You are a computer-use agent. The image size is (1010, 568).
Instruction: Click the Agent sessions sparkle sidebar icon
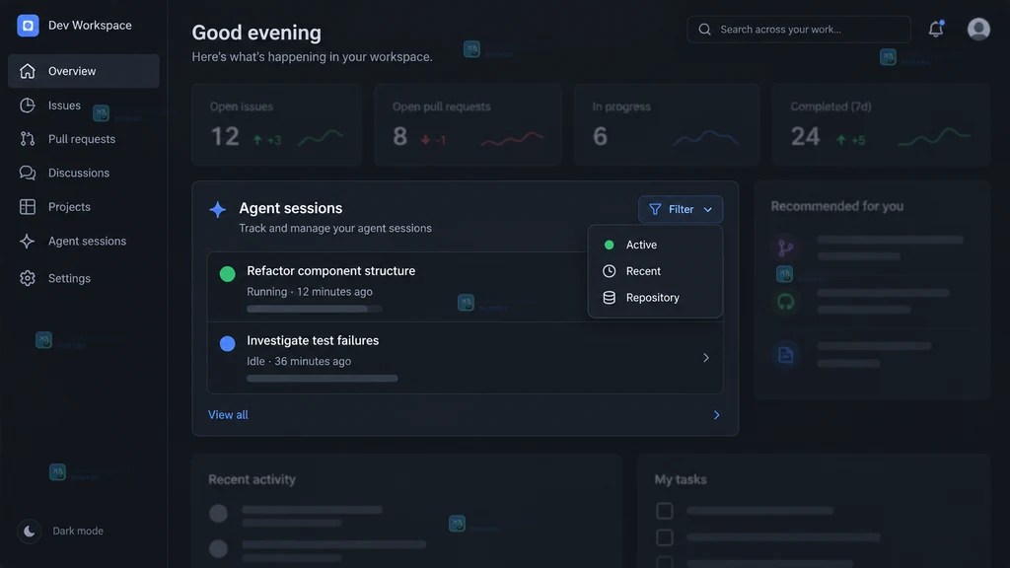pos(27,241)
